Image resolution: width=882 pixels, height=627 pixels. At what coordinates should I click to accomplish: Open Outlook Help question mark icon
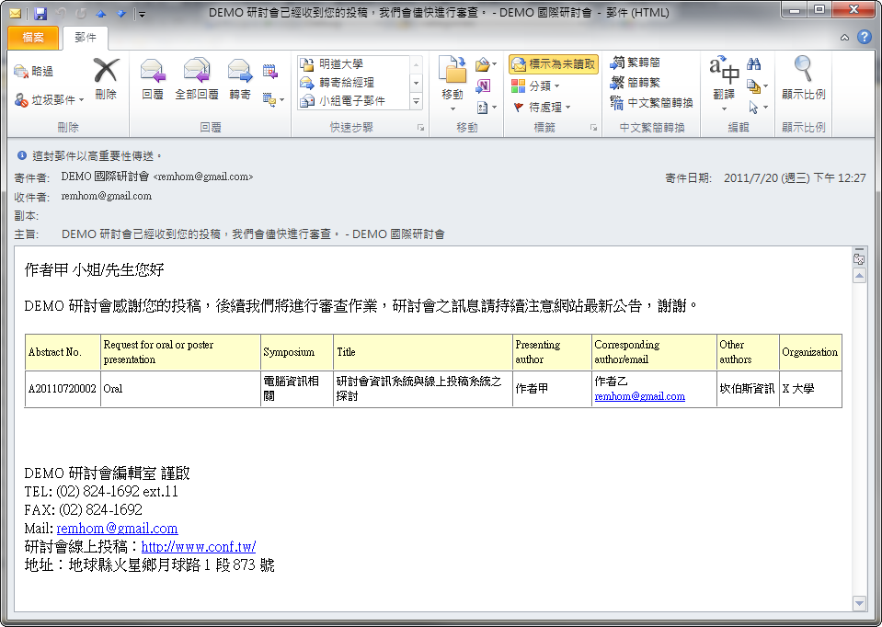pyautogui.click(x=864, y=38)
